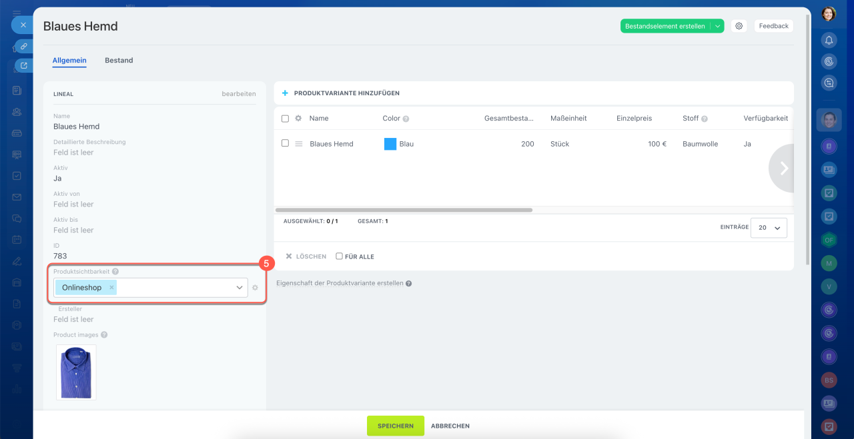Switch to the Bestand tab
854x439 pixels.
click(119, 61)
